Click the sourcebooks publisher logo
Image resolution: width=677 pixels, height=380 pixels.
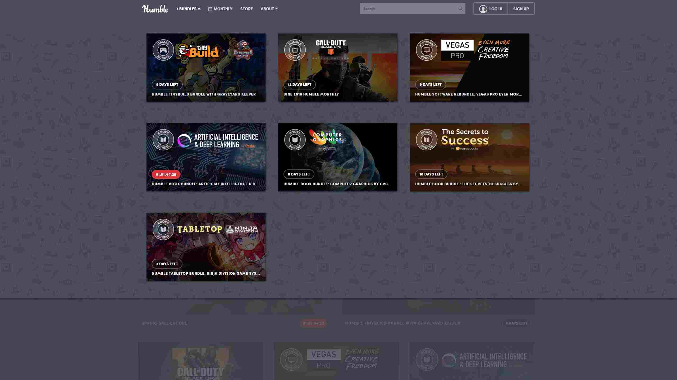tap(467, 149)
